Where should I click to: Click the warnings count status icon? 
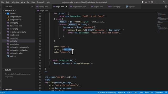pos(3,92)
